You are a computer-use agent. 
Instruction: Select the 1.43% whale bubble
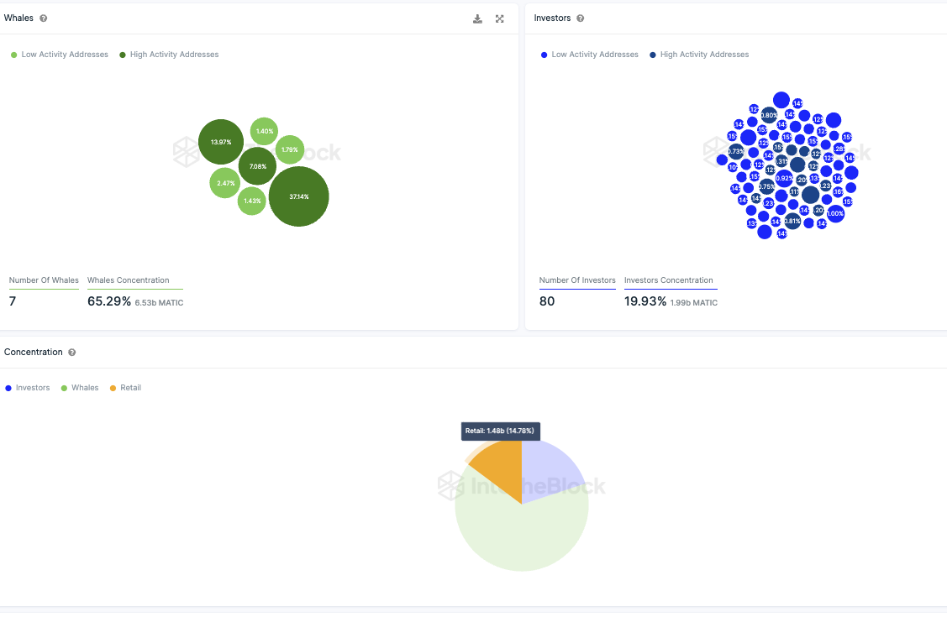point(252,201)
